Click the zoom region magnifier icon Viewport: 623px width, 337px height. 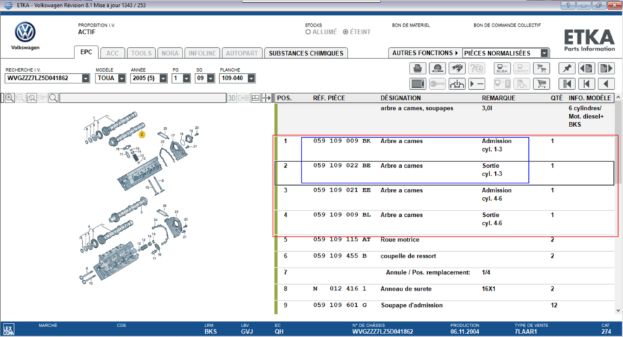[32, 98]
